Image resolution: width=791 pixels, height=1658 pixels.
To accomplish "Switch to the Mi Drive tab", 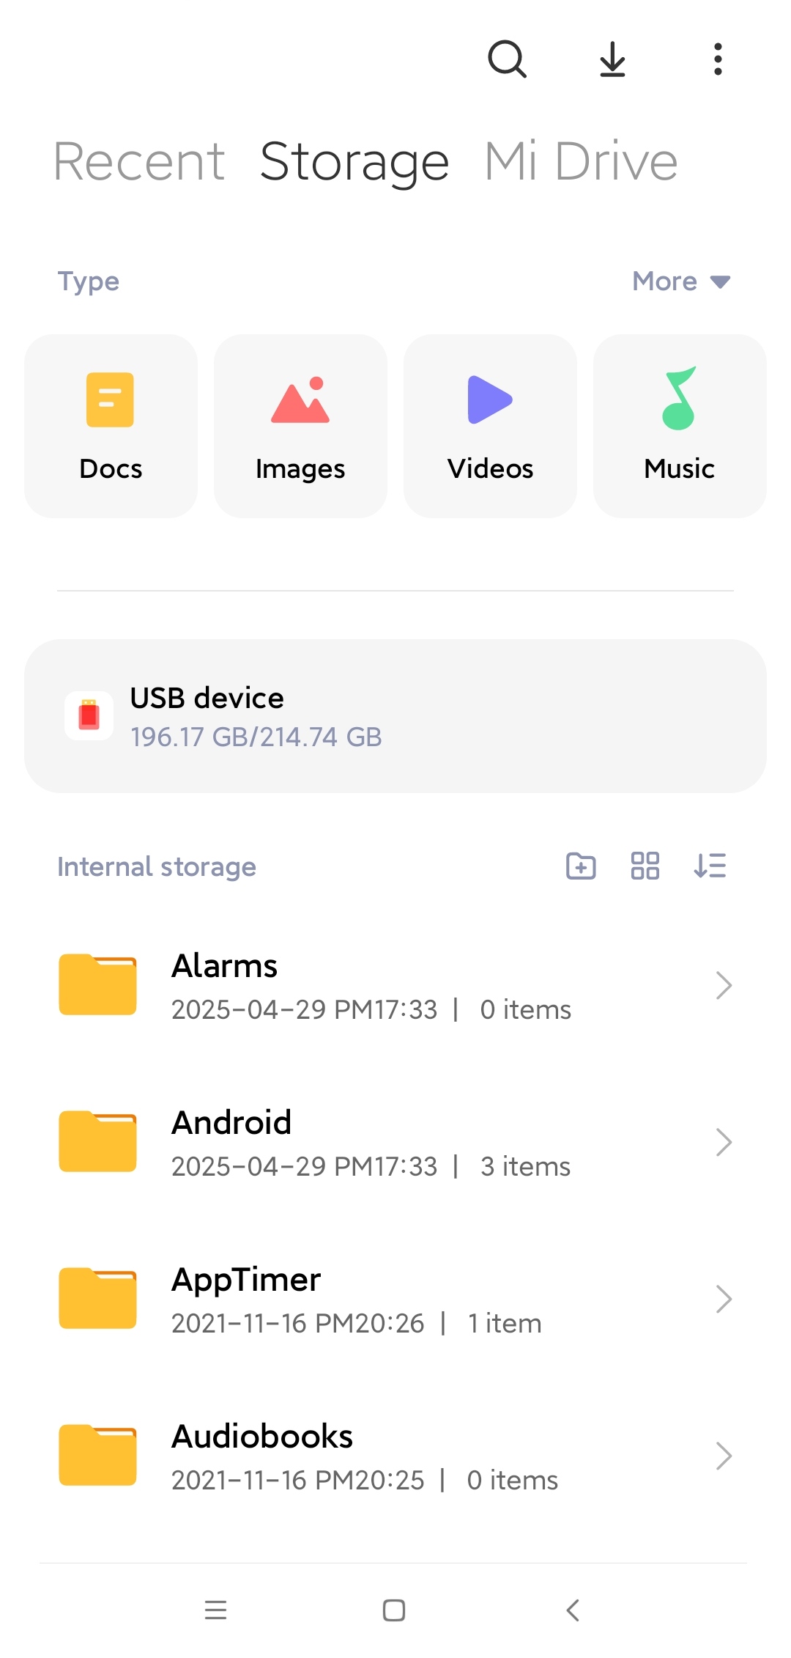I will click(x=581, y=161).
